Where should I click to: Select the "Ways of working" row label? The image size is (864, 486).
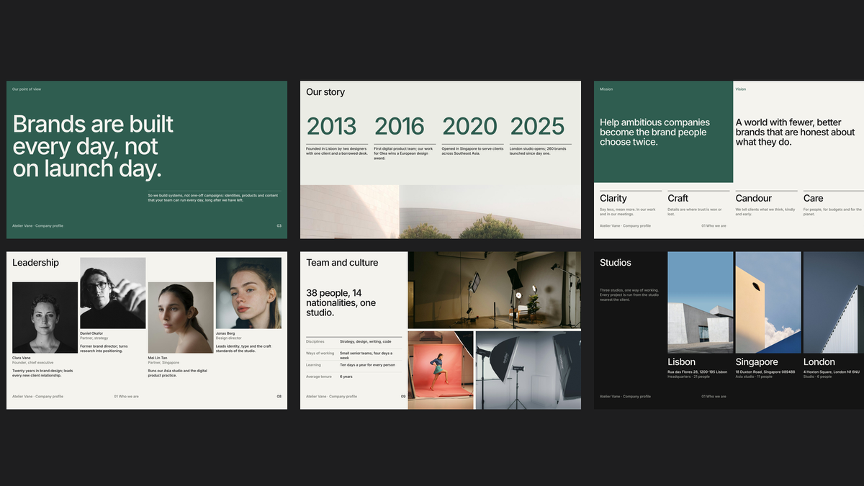pyautogui.click(x=320, y=354)
